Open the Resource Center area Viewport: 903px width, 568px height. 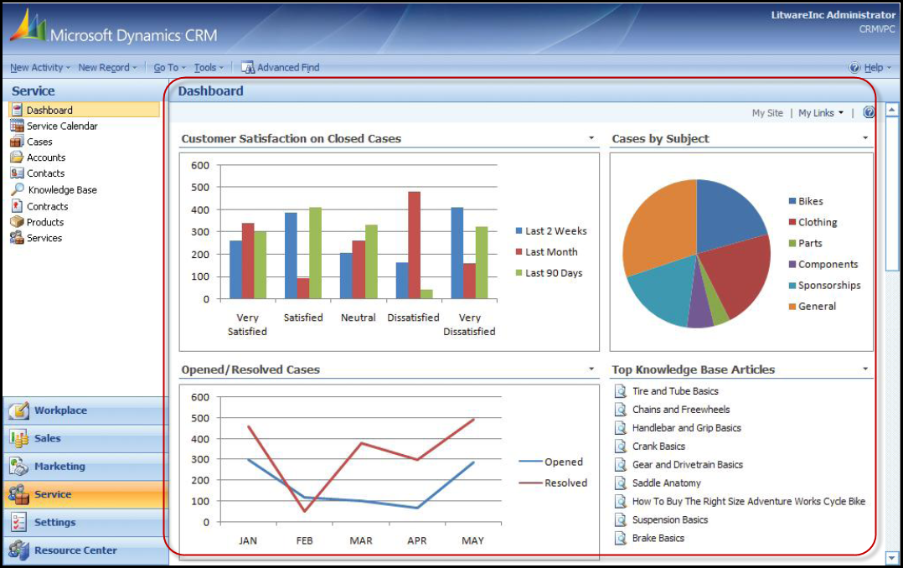[x=85, y=550]
